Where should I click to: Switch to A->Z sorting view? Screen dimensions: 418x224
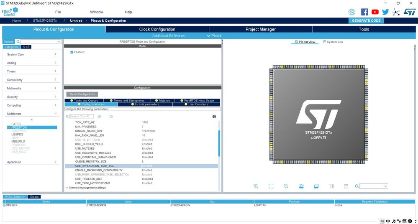(26, 47)
